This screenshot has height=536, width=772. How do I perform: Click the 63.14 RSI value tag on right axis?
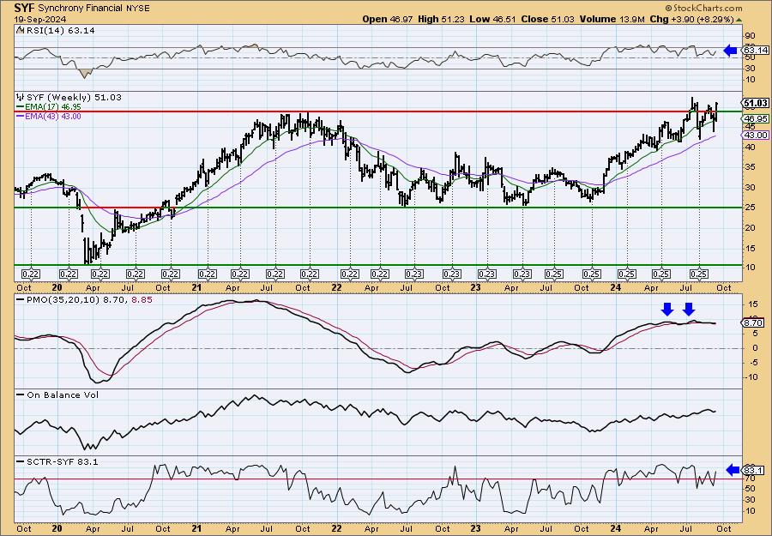(756, 51)
